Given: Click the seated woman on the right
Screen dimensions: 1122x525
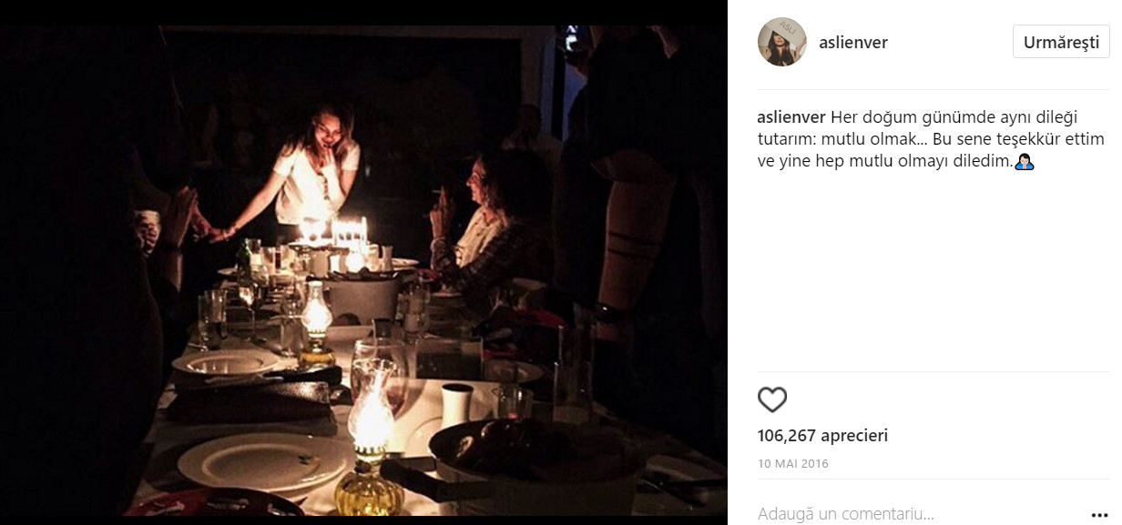Looking at the screenshot, I should point(483,218).
